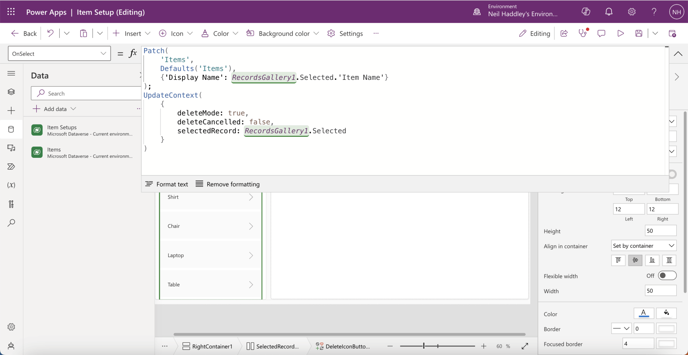
Task: Open the Variables icon in sidebar
Action: tap(11, 185)
